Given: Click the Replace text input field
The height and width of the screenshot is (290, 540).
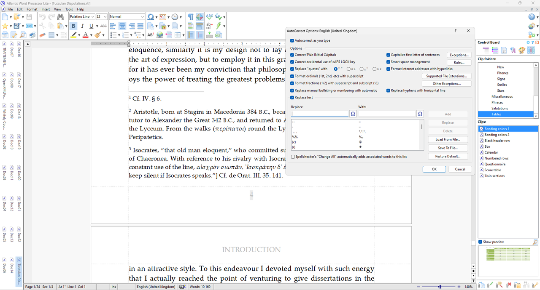Looking at the screenshot, I should pos(320,114).
